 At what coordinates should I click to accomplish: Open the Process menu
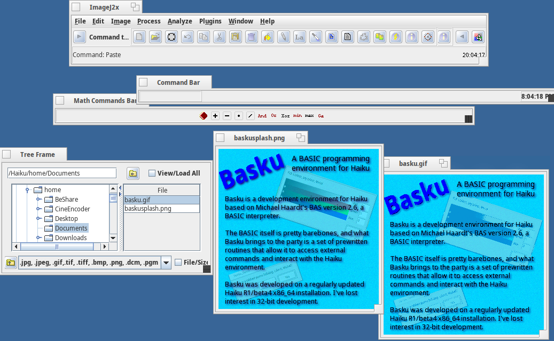click(149, 21)
